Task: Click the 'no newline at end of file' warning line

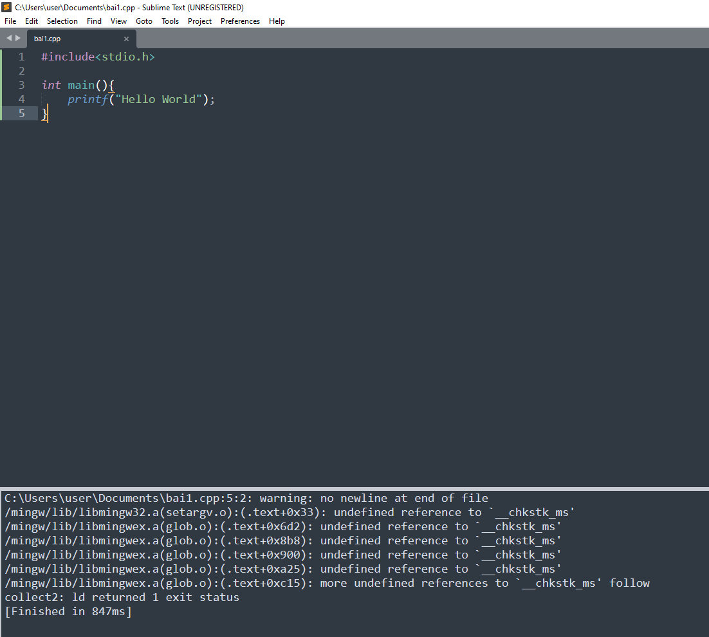Action: point(246,498)
